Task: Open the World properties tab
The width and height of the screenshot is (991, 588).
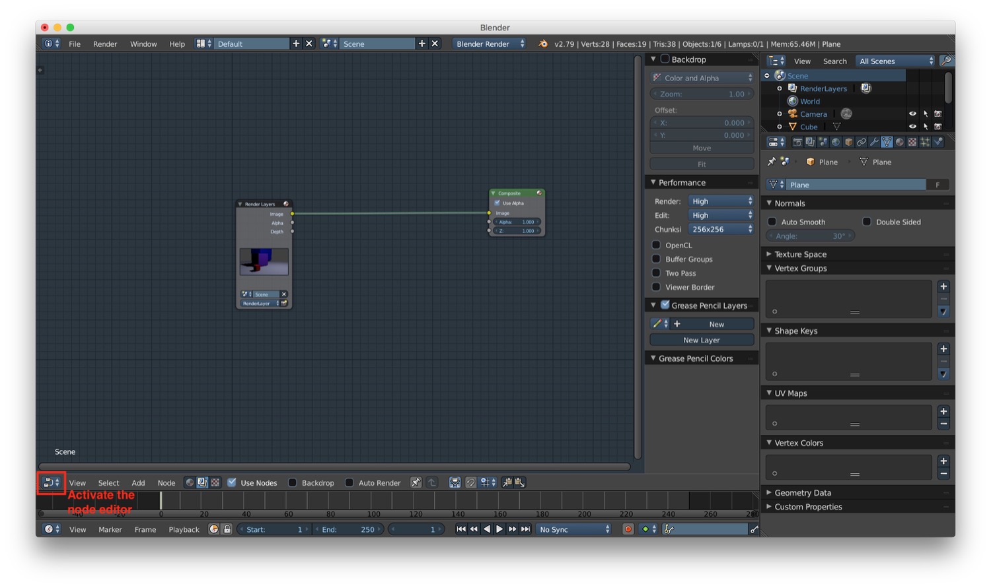Action: point(836,142)
